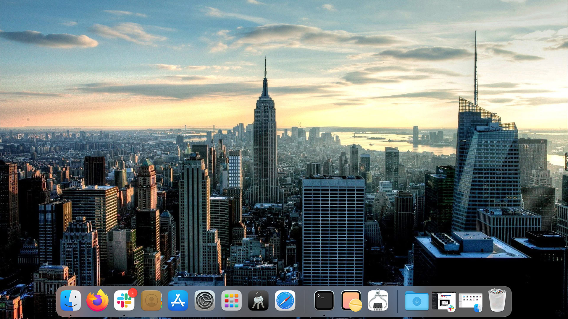
Task: Open the Trash
Action: [497, 300]
